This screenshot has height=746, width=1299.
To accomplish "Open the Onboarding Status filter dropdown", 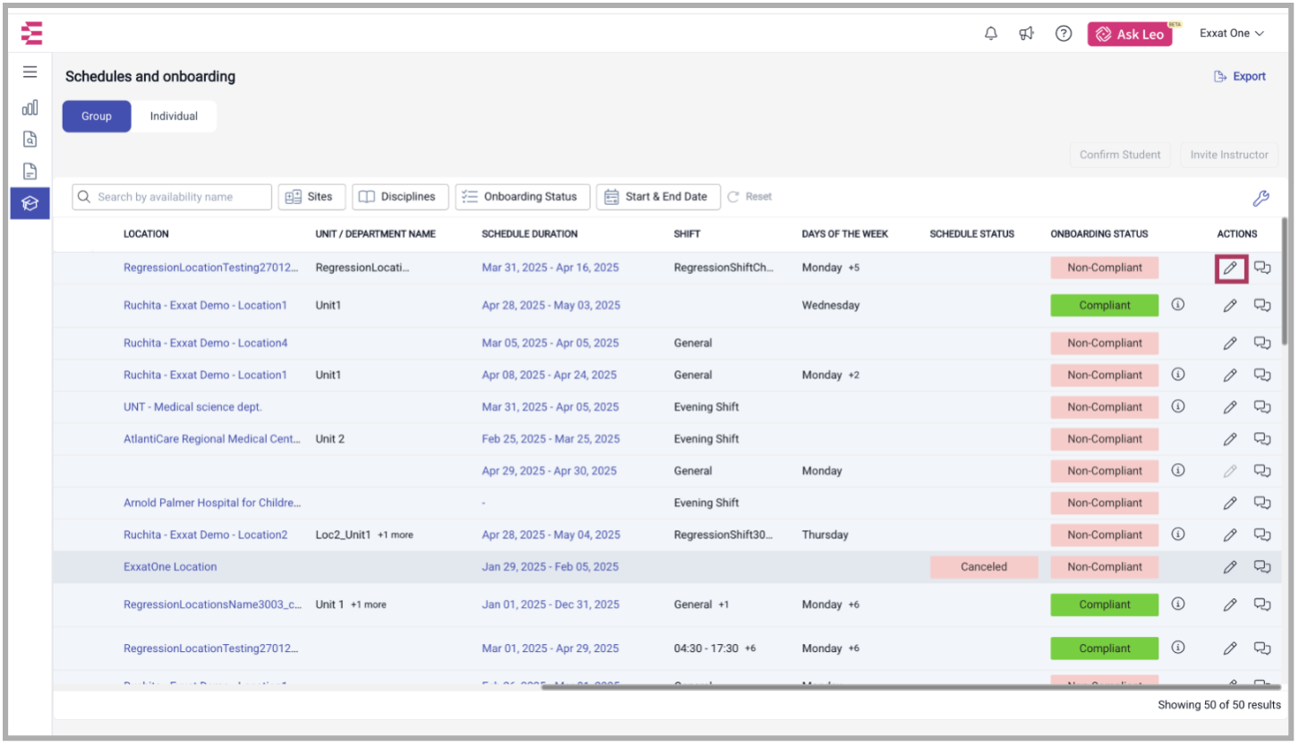I will [x=522, y=197].
